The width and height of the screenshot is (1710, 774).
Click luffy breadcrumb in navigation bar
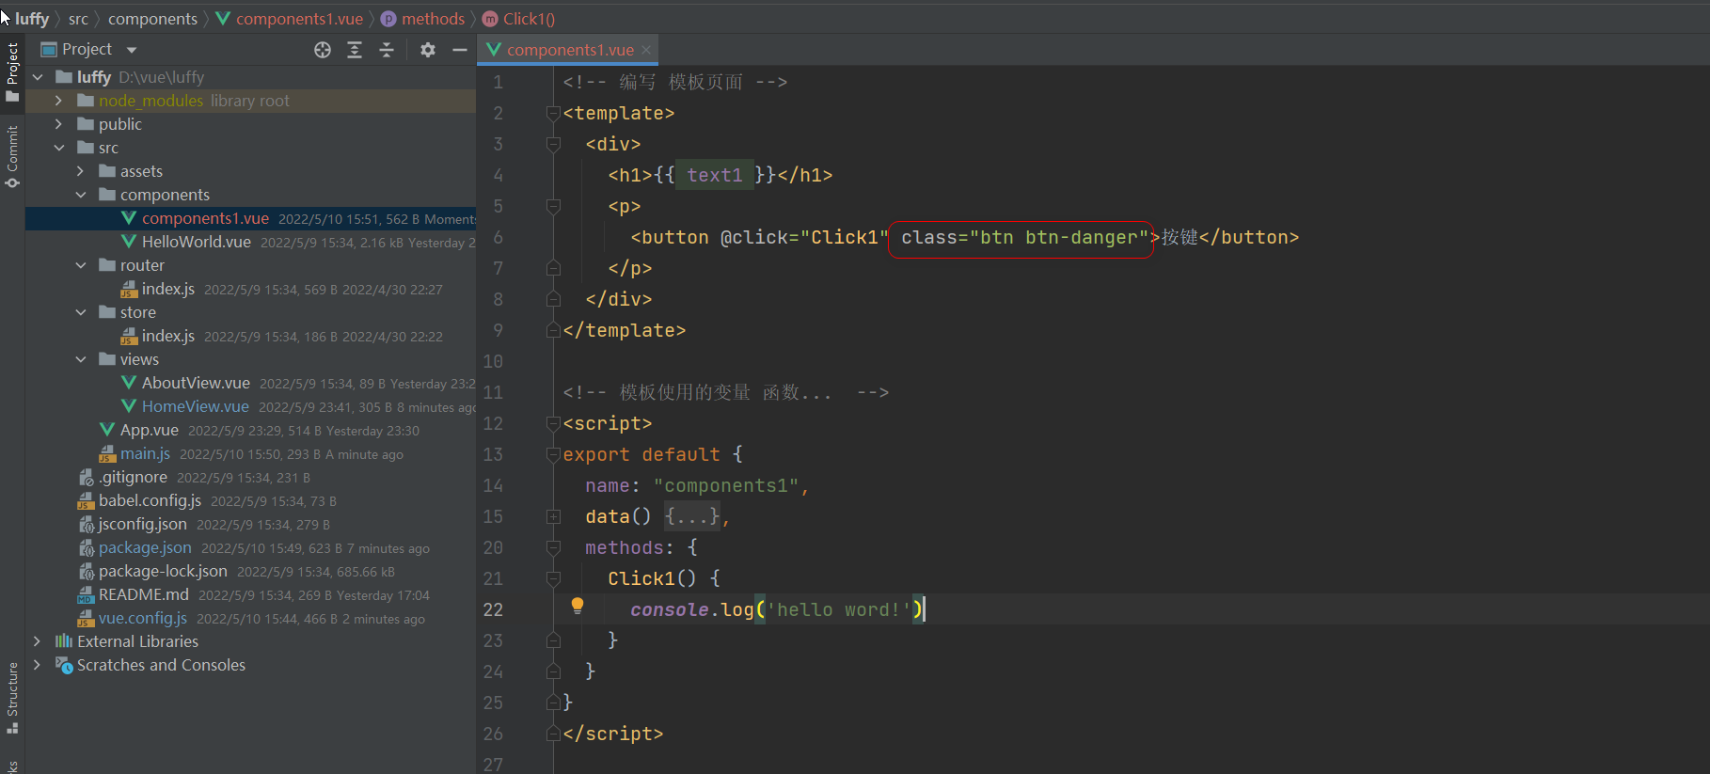coord(32,19)
